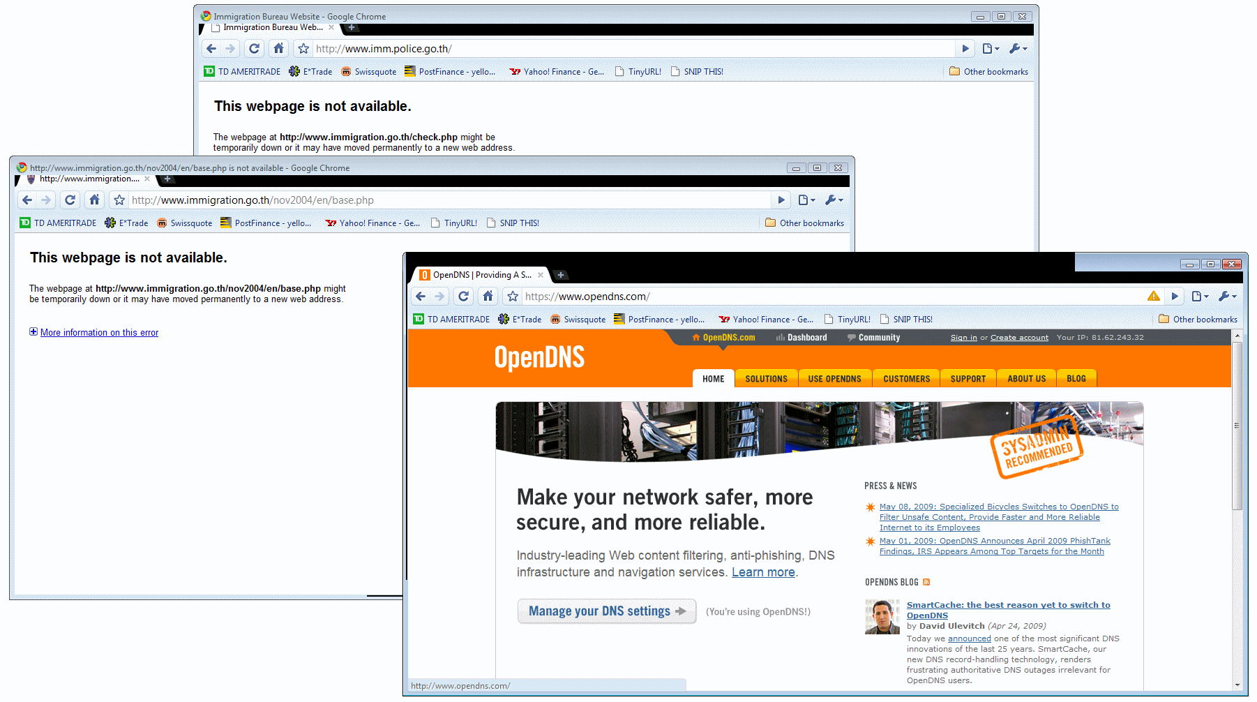Image resolution: width=1257 pixels, height=702 pixels.
Task: Open the USE OPENDNS tab
Action: [x=834, y=379]
